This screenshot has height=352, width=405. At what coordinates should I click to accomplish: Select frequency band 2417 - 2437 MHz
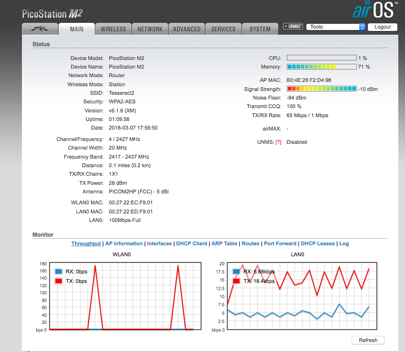click(129, 157)
